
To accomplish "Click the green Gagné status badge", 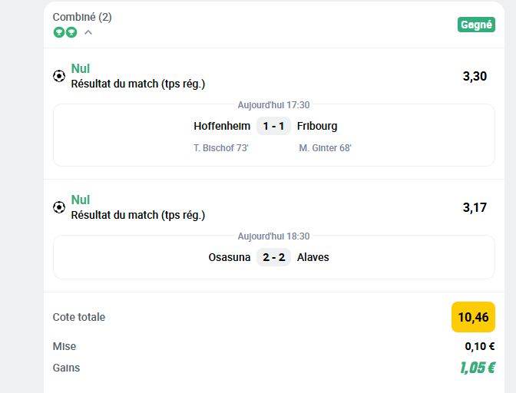I will pyautogui.click(x=476, y=25).
